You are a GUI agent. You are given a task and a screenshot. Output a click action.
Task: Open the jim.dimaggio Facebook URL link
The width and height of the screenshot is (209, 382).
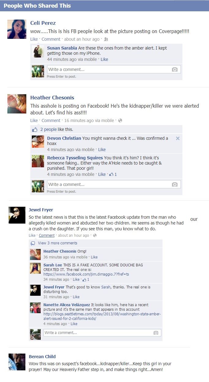pyautogui.click(x=86, y=274)
